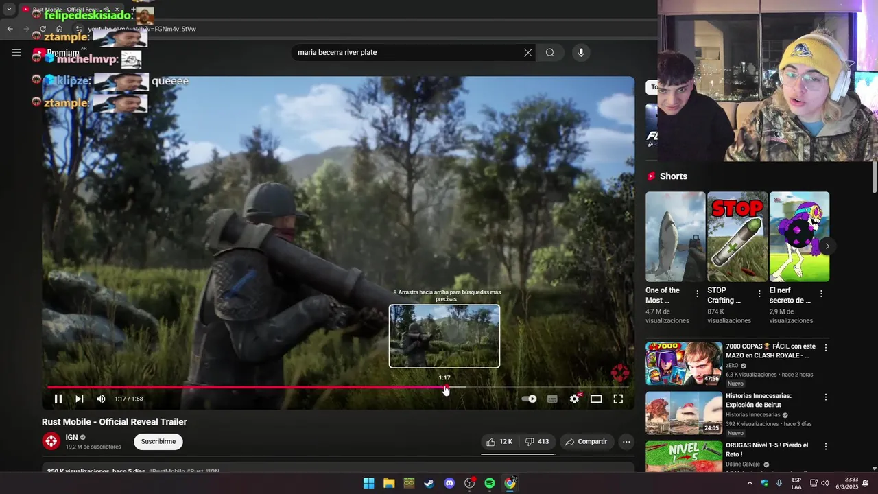
Task: Click the 1:17 seek preview thumbnail
Action: [444, 336]
